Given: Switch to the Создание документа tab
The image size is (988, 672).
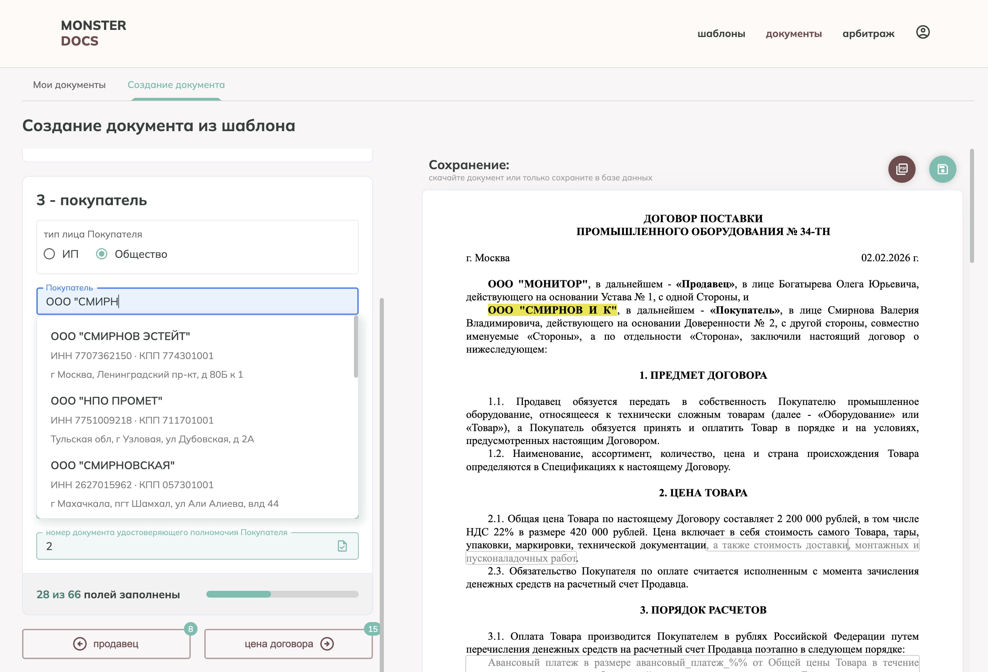Looking at the screenshot, I should click(x=176, y=85).
